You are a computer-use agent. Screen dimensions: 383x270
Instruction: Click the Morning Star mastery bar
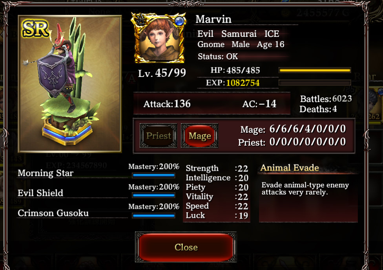click(x=154, y=175)
